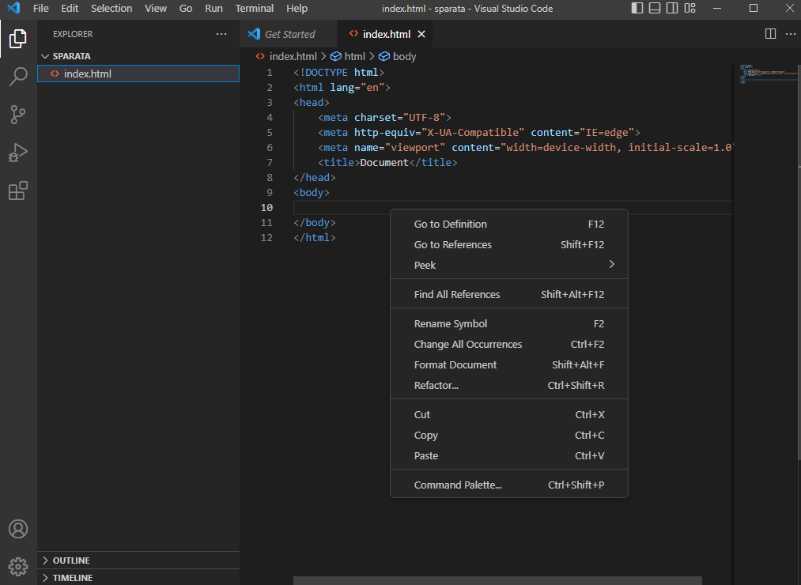
Task: Switch to the Get Started tab
Action: [289, 34]
